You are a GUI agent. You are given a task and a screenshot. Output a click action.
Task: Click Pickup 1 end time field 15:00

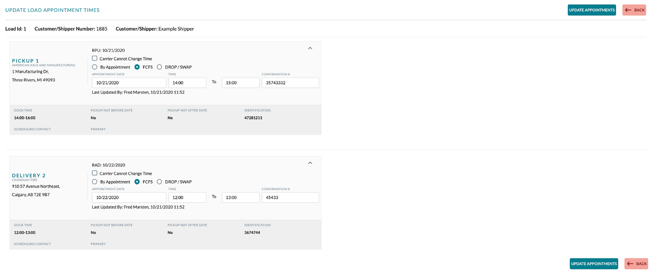240,83
